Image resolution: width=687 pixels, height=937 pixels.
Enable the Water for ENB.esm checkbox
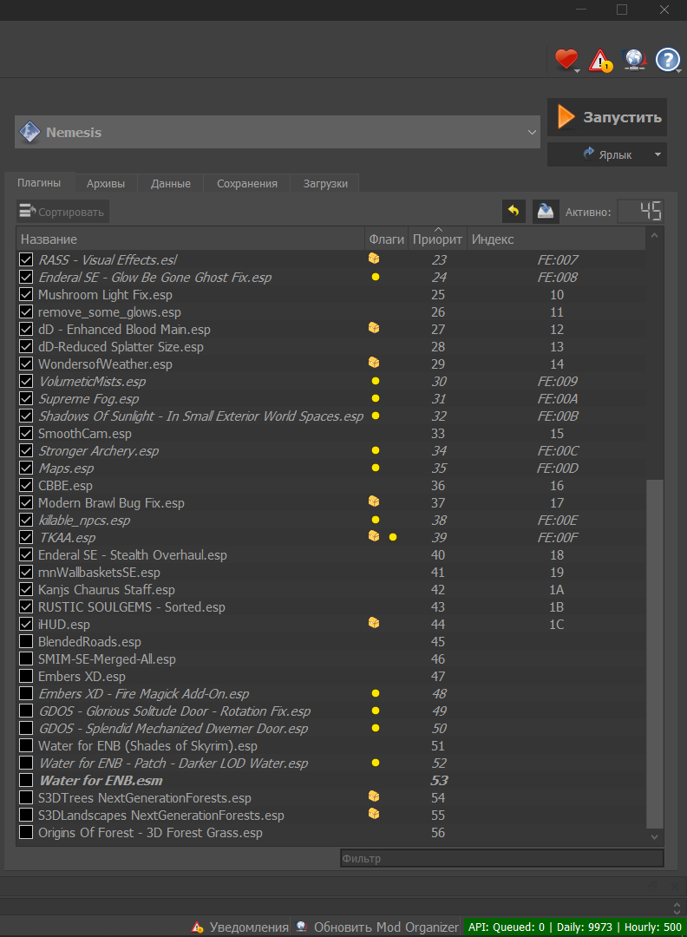tap(26, 780)
